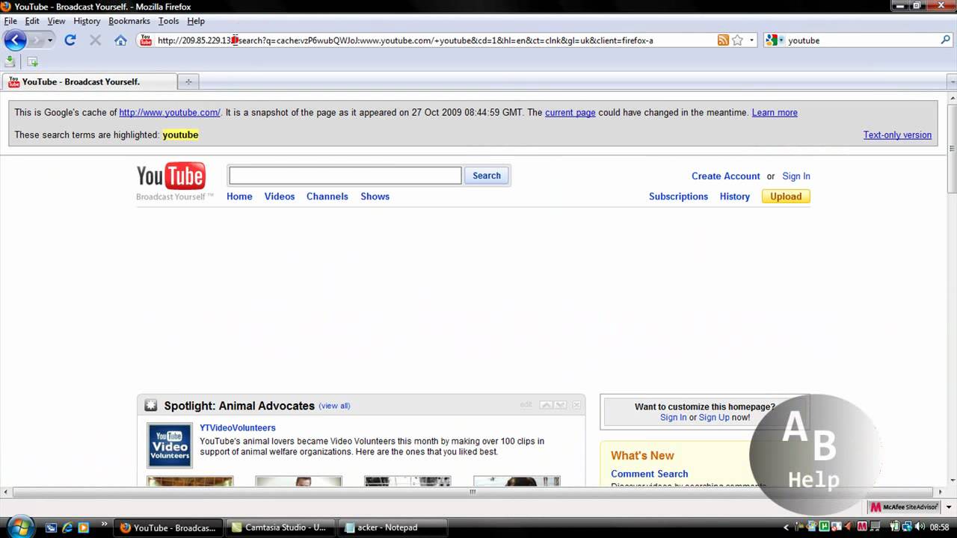
Task: Open Comment Search link under What's New
Action: click(650, 474)
